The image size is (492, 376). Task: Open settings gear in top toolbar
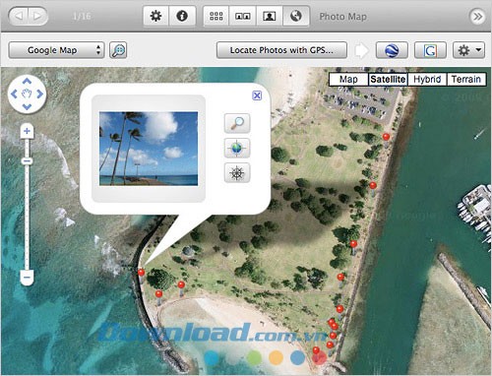point(155,16)
